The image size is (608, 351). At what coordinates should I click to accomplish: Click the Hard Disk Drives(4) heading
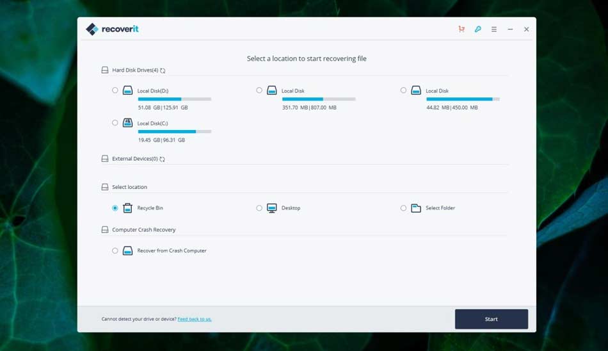click(x=135, y=70)
